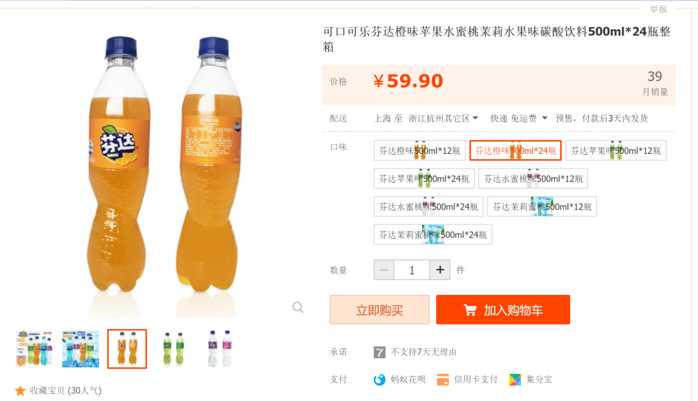Increase quantity with the plus button
This screenshot has height=401, width=698.
coord(440,270)
